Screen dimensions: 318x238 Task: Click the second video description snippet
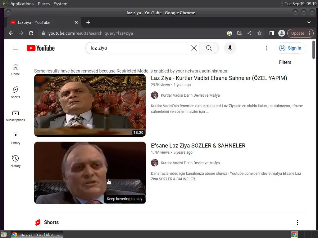point(226,176)
